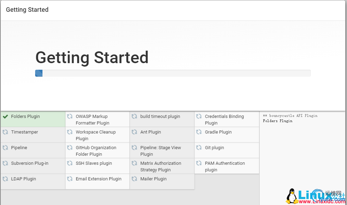Viewport: 347px width, 205px height.
Task: Click the pending icon beside Credentials Binding Plugin
Action: (x=199, y=116)
